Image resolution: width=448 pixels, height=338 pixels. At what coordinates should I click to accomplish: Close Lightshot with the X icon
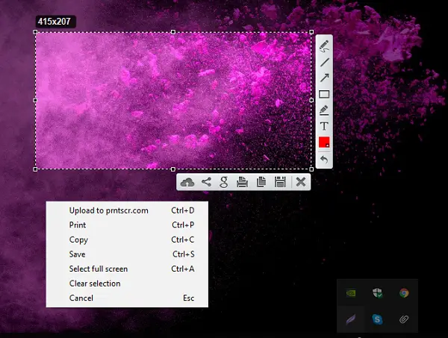click(301, 182)
